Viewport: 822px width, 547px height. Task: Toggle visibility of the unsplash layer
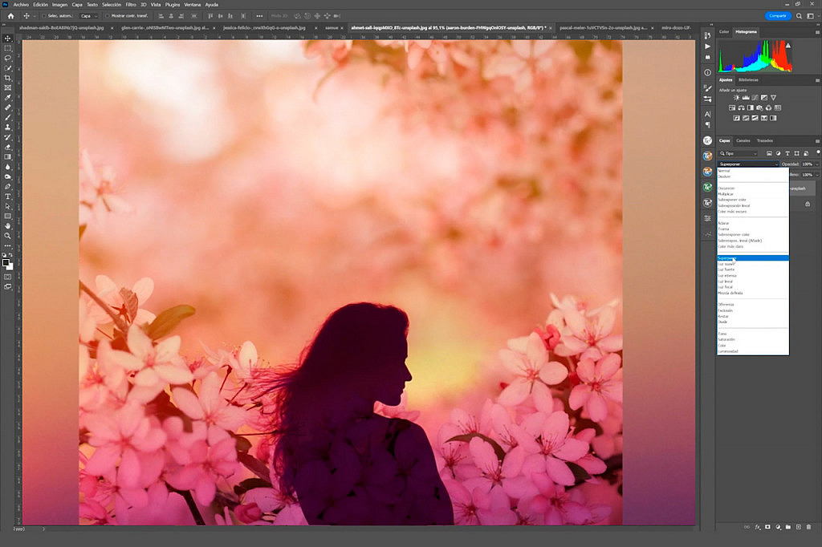[x=720, y=187]
